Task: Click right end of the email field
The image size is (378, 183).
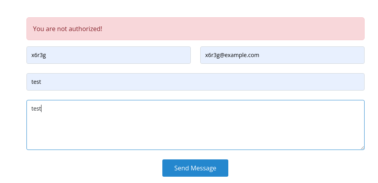Action: (355, 55)
